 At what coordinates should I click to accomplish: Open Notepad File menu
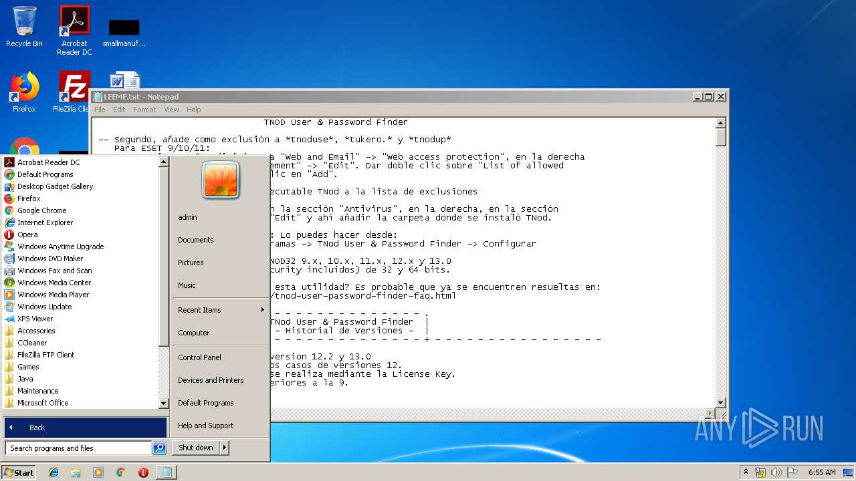[x=100, y=110]
